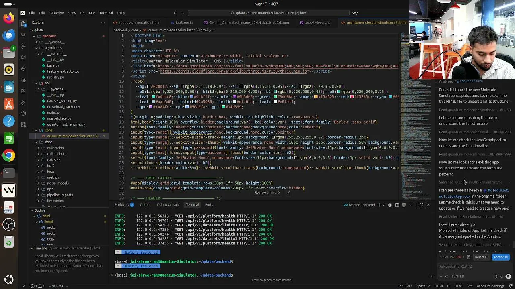515x289 pixels.
Task: Click the --blue #4d8fff color swatch
Action: click(x=192, y=97)
